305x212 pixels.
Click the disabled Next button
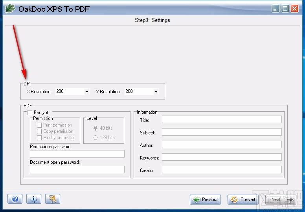(x=281, y=199)
